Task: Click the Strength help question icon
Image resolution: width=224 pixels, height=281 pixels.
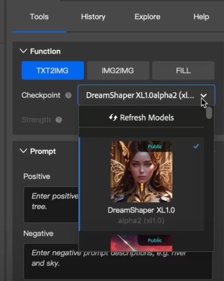Action: tap(59, 120)
